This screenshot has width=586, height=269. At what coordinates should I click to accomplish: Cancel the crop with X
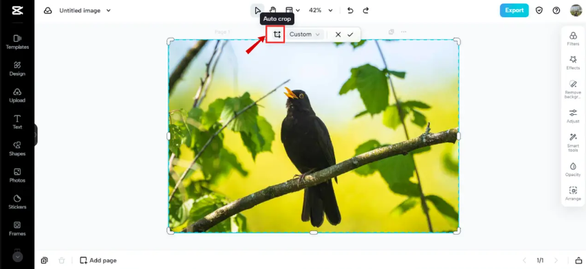coord(338,34)
